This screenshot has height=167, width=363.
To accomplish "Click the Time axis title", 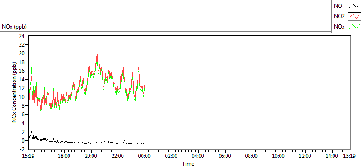I will click(188, 164).
